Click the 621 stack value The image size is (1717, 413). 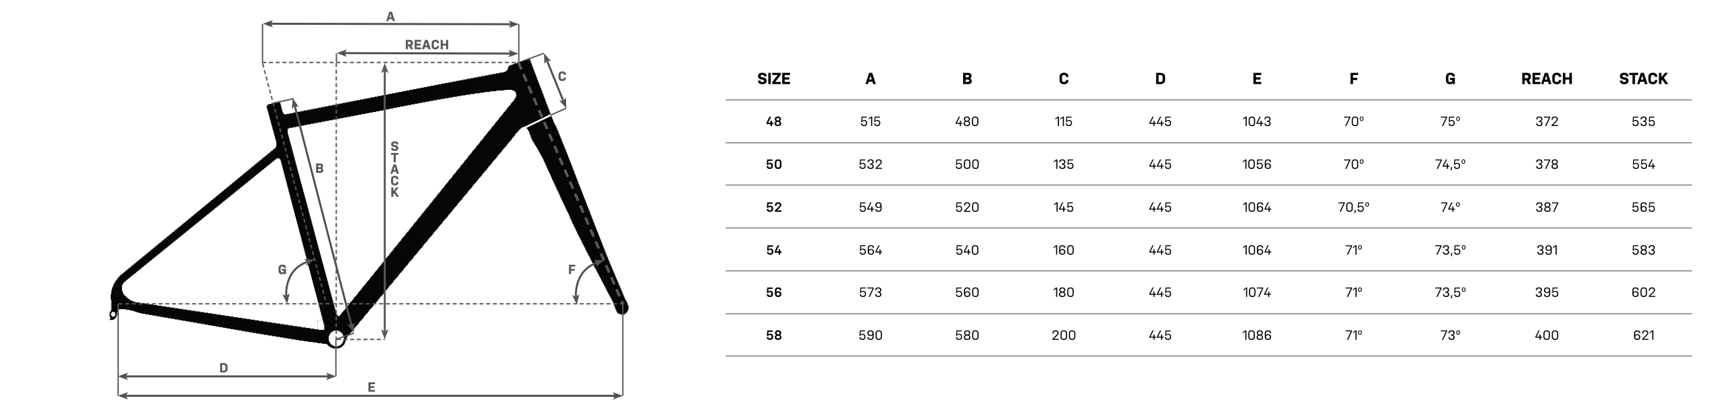tap(1643, 335)
